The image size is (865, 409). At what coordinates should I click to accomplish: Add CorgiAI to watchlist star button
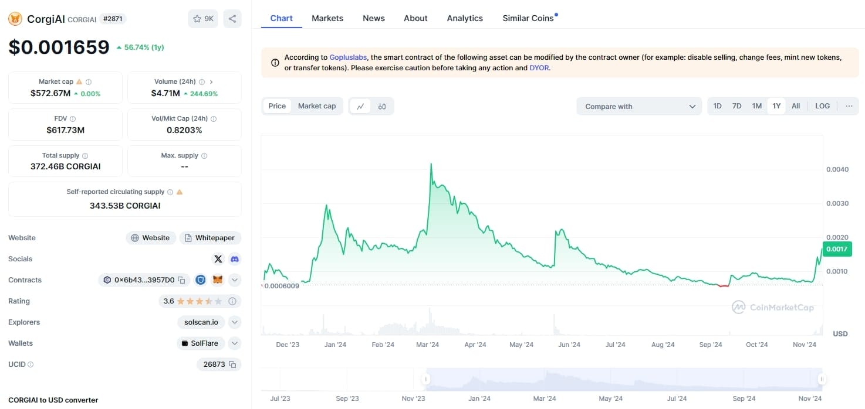202,19
